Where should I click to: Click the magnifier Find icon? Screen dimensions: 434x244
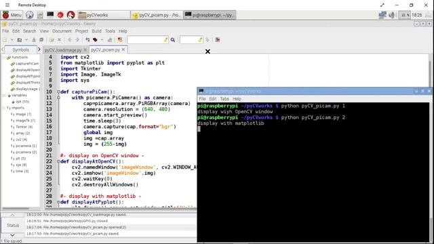(173, 40)
